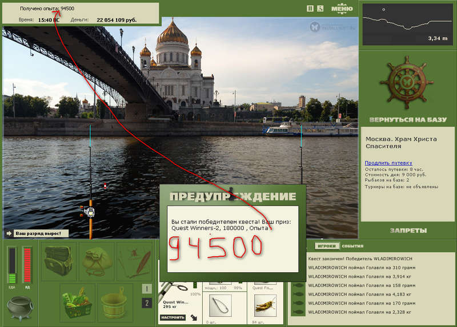This screenshot has height=327, width=457.
Task: Expand the 'Ваш разряд вырос!' notification arrow
Action: point(9,233)
